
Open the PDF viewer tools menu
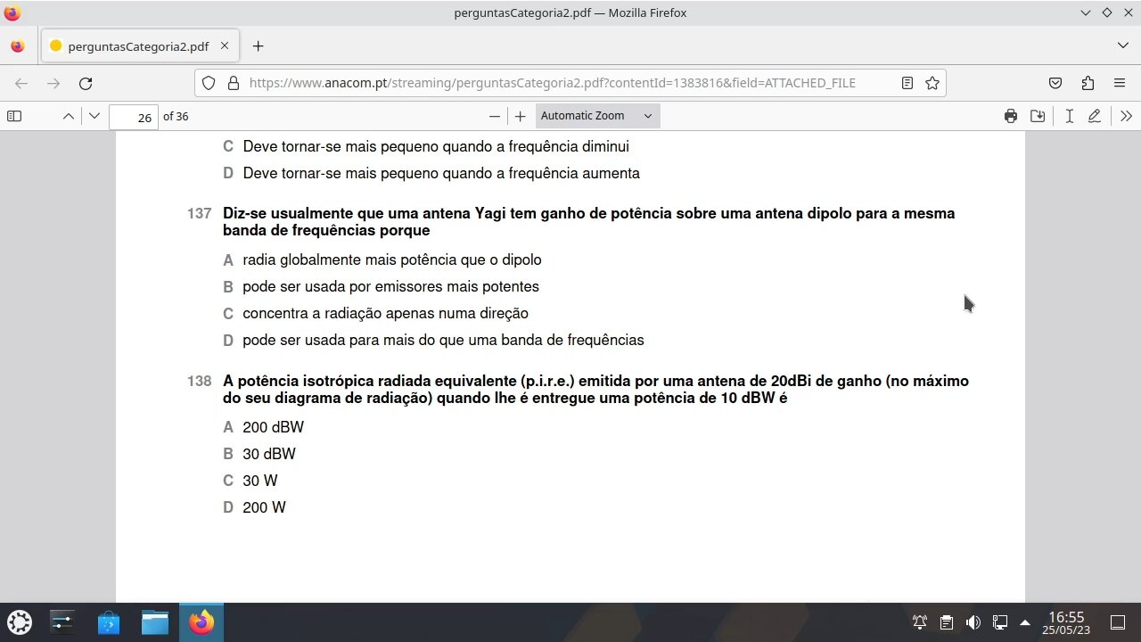[1126, 116]
